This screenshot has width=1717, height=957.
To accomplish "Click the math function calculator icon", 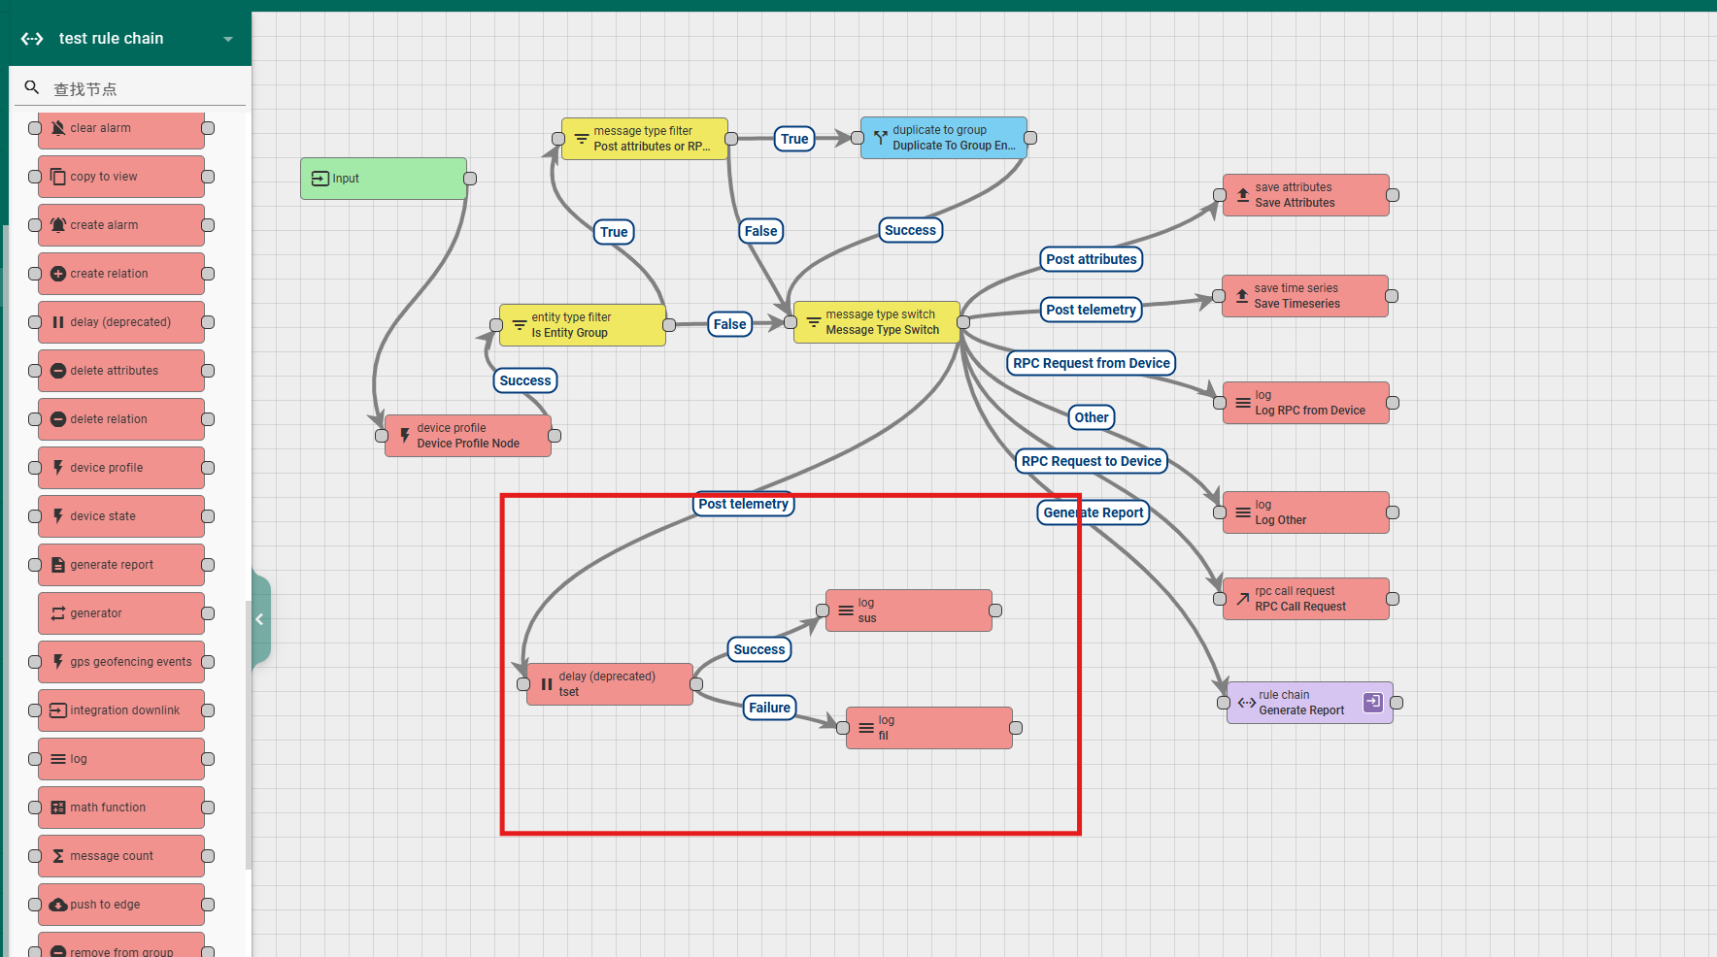I will (58, 808).
